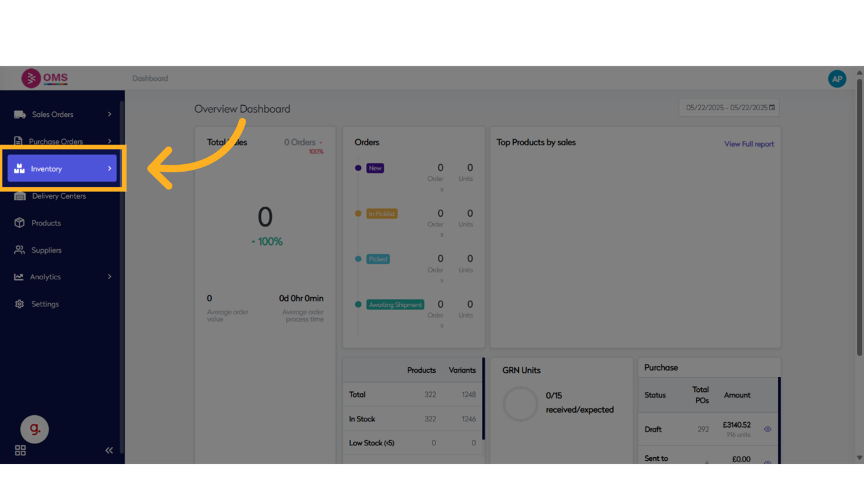
Task: Click the Awaiting Shipment status badge
Action: (x=395, y=305)
